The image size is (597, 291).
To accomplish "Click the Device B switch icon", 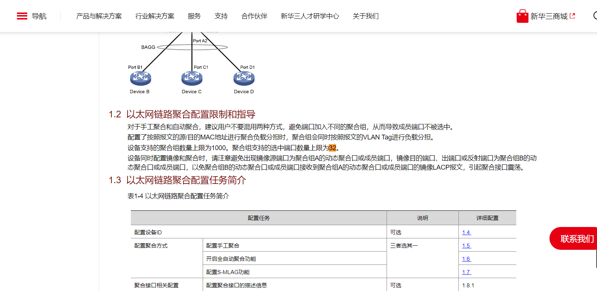I will tap(140, 78).
